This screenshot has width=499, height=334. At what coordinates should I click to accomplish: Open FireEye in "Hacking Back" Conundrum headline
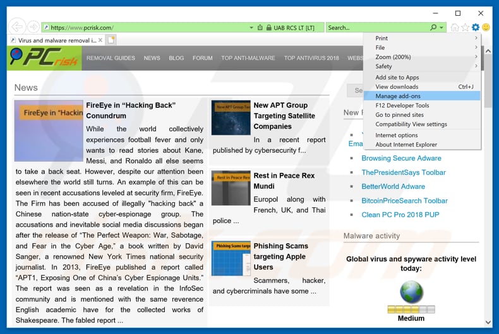[x=131, y=110]
